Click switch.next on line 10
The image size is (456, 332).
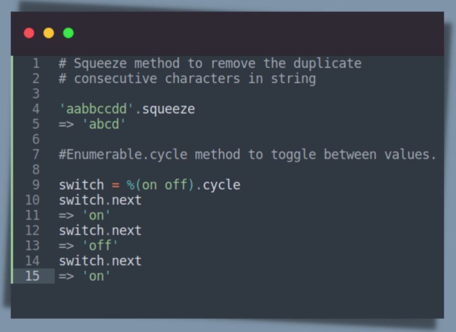[100, 200]
